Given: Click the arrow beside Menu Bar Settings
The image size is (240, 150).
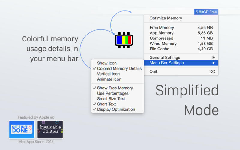Looking at the screenshot, I should pos(214,63).
